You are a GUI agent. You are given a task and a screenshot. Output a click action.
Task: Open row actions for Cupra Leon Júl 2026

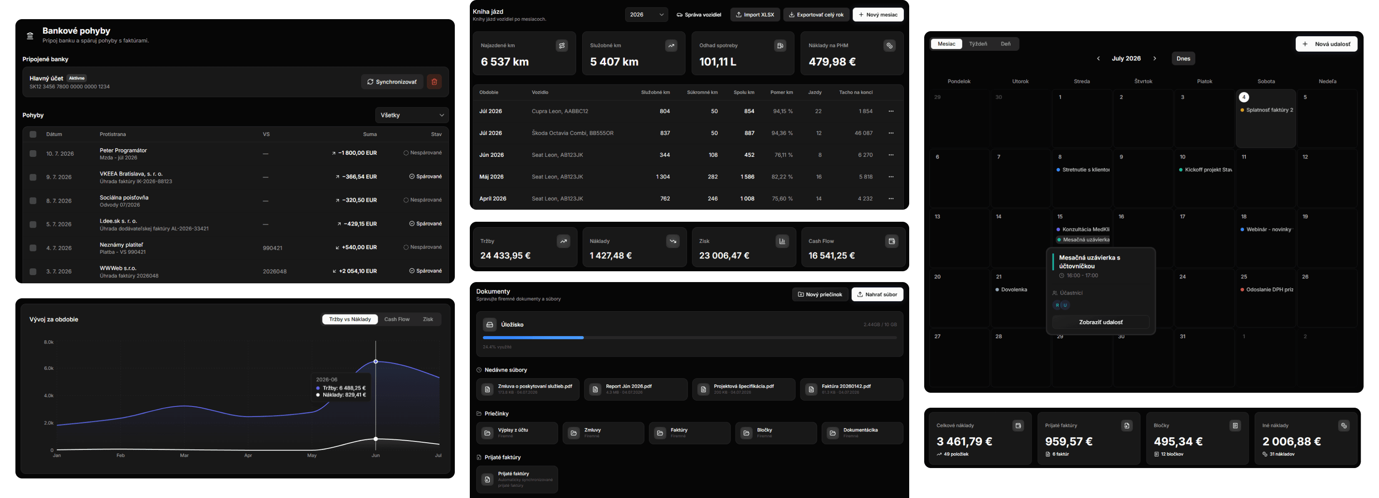click(891, 111)
